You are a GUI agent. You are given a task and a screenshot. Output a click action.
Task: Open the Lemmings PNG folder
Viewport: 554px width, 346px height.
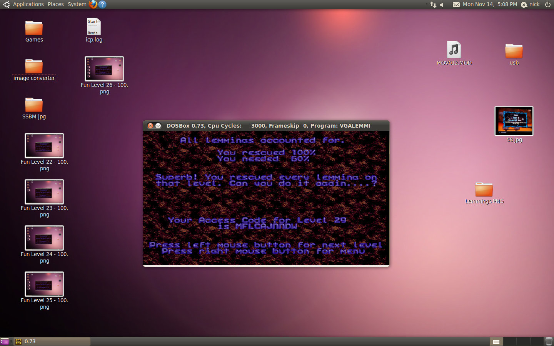(484, 190)
